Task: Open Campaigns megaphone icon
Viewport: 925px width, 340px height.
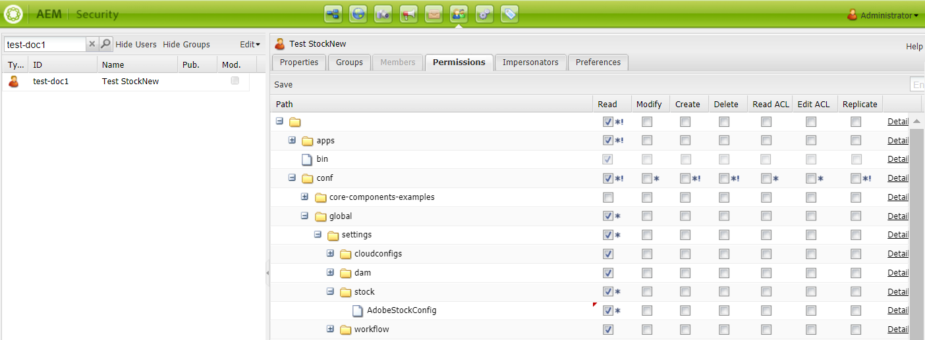Action: [x=408, y=14]
